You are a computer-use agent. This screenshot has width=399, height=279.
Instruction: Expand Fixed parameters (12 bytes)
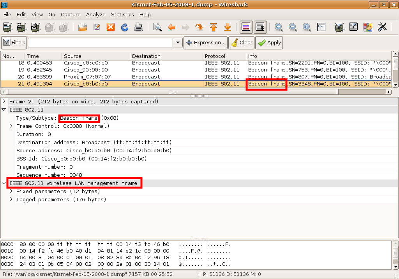[11, 191]
